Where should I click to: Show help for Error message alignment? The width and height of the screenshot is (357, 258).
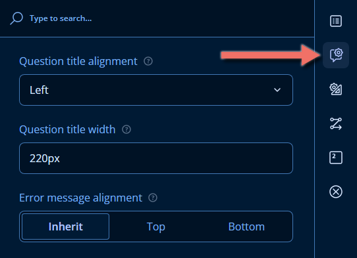pos(153,198)
